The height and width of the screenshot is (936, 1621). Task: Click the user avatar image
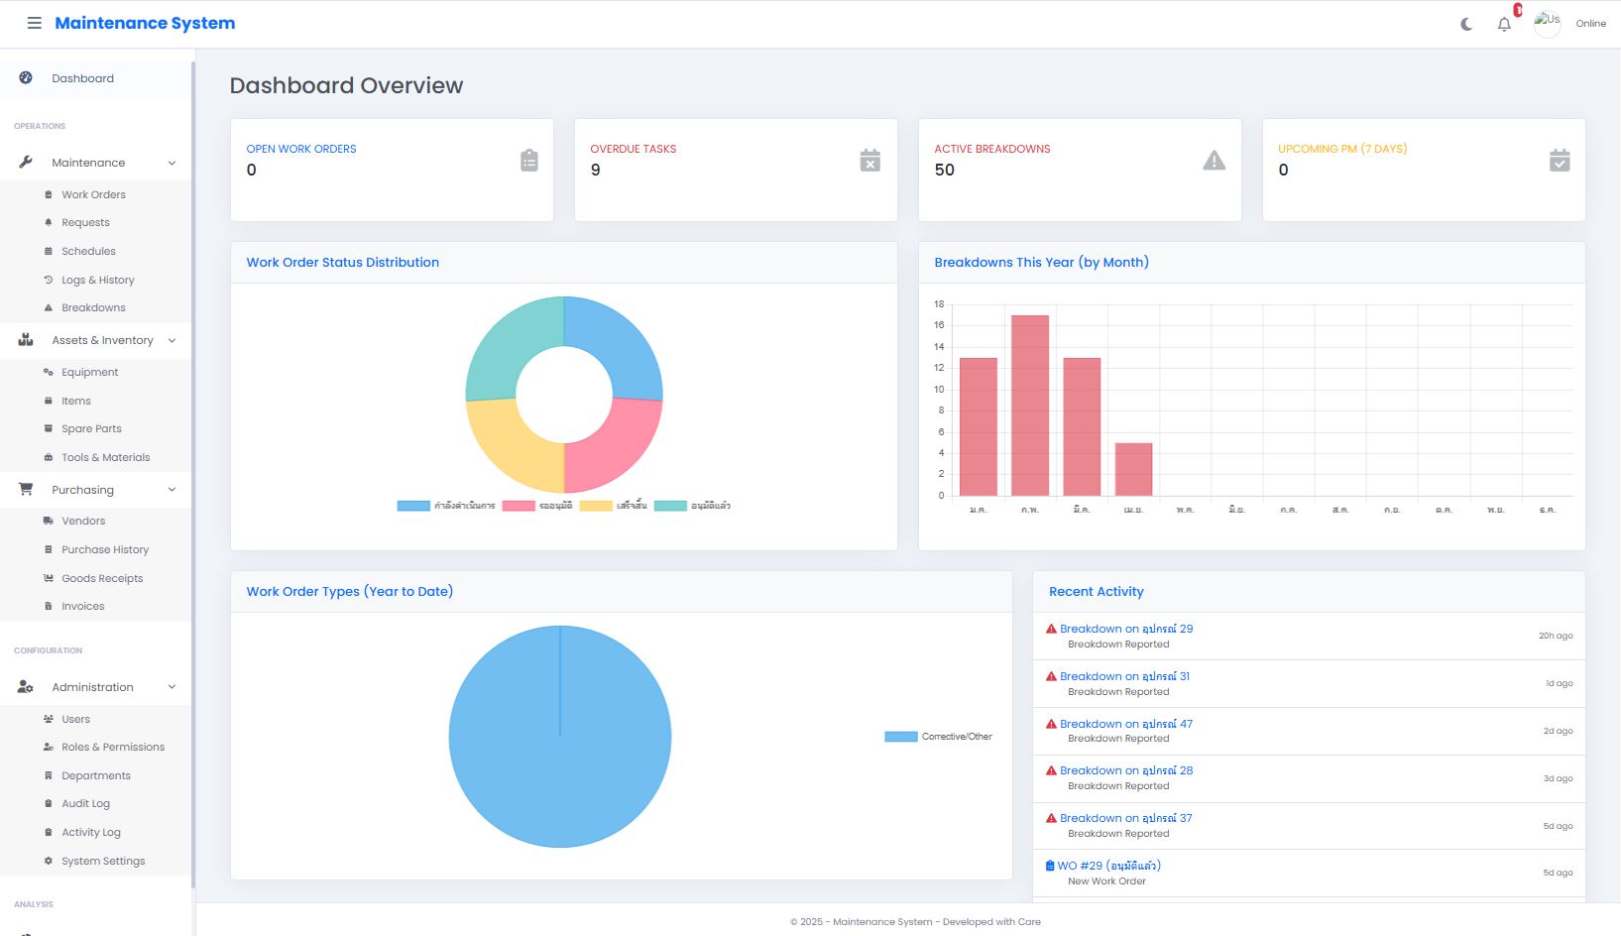(1547, 23)
